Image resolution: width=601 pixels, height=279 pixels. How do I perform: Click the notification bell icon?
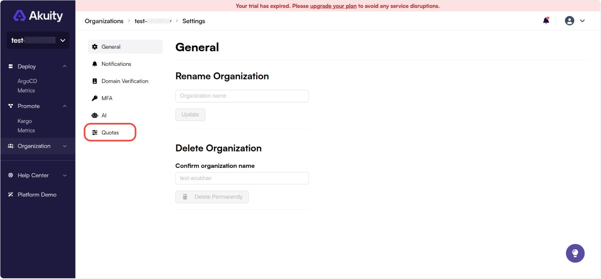click(546, 21)
